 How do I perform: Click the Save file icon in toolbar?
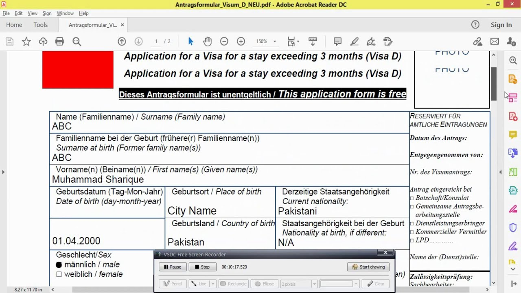pos(9,42)
